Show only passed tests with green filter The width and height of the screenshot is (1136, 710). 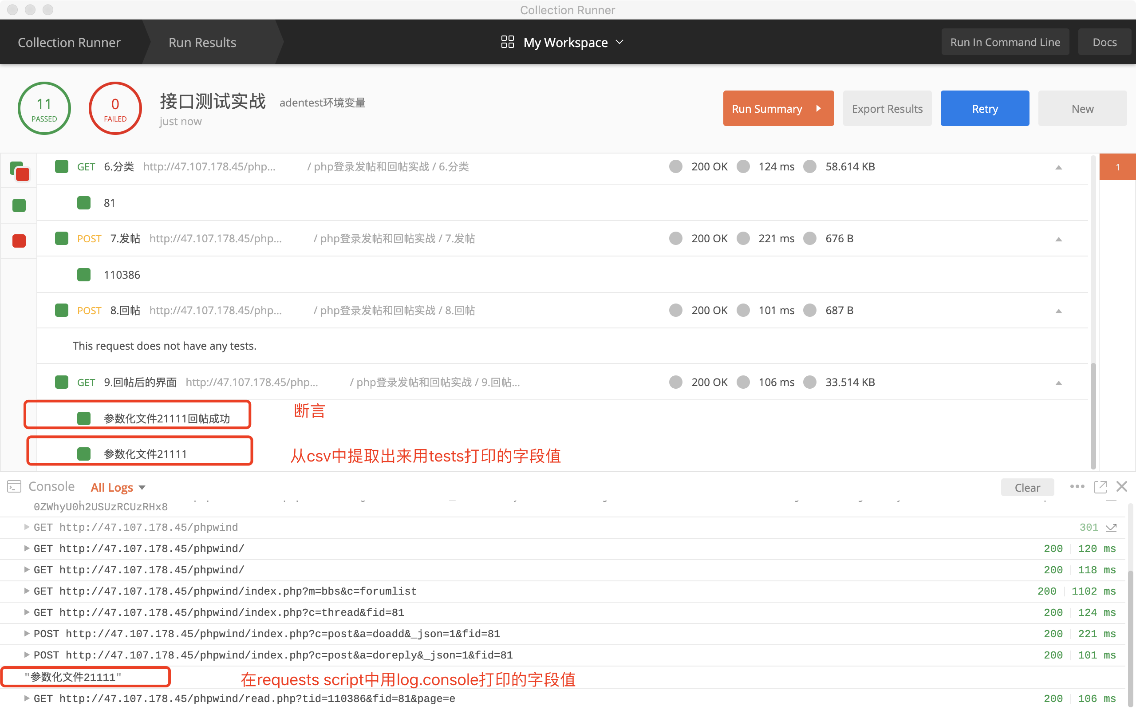pos(19,205)
